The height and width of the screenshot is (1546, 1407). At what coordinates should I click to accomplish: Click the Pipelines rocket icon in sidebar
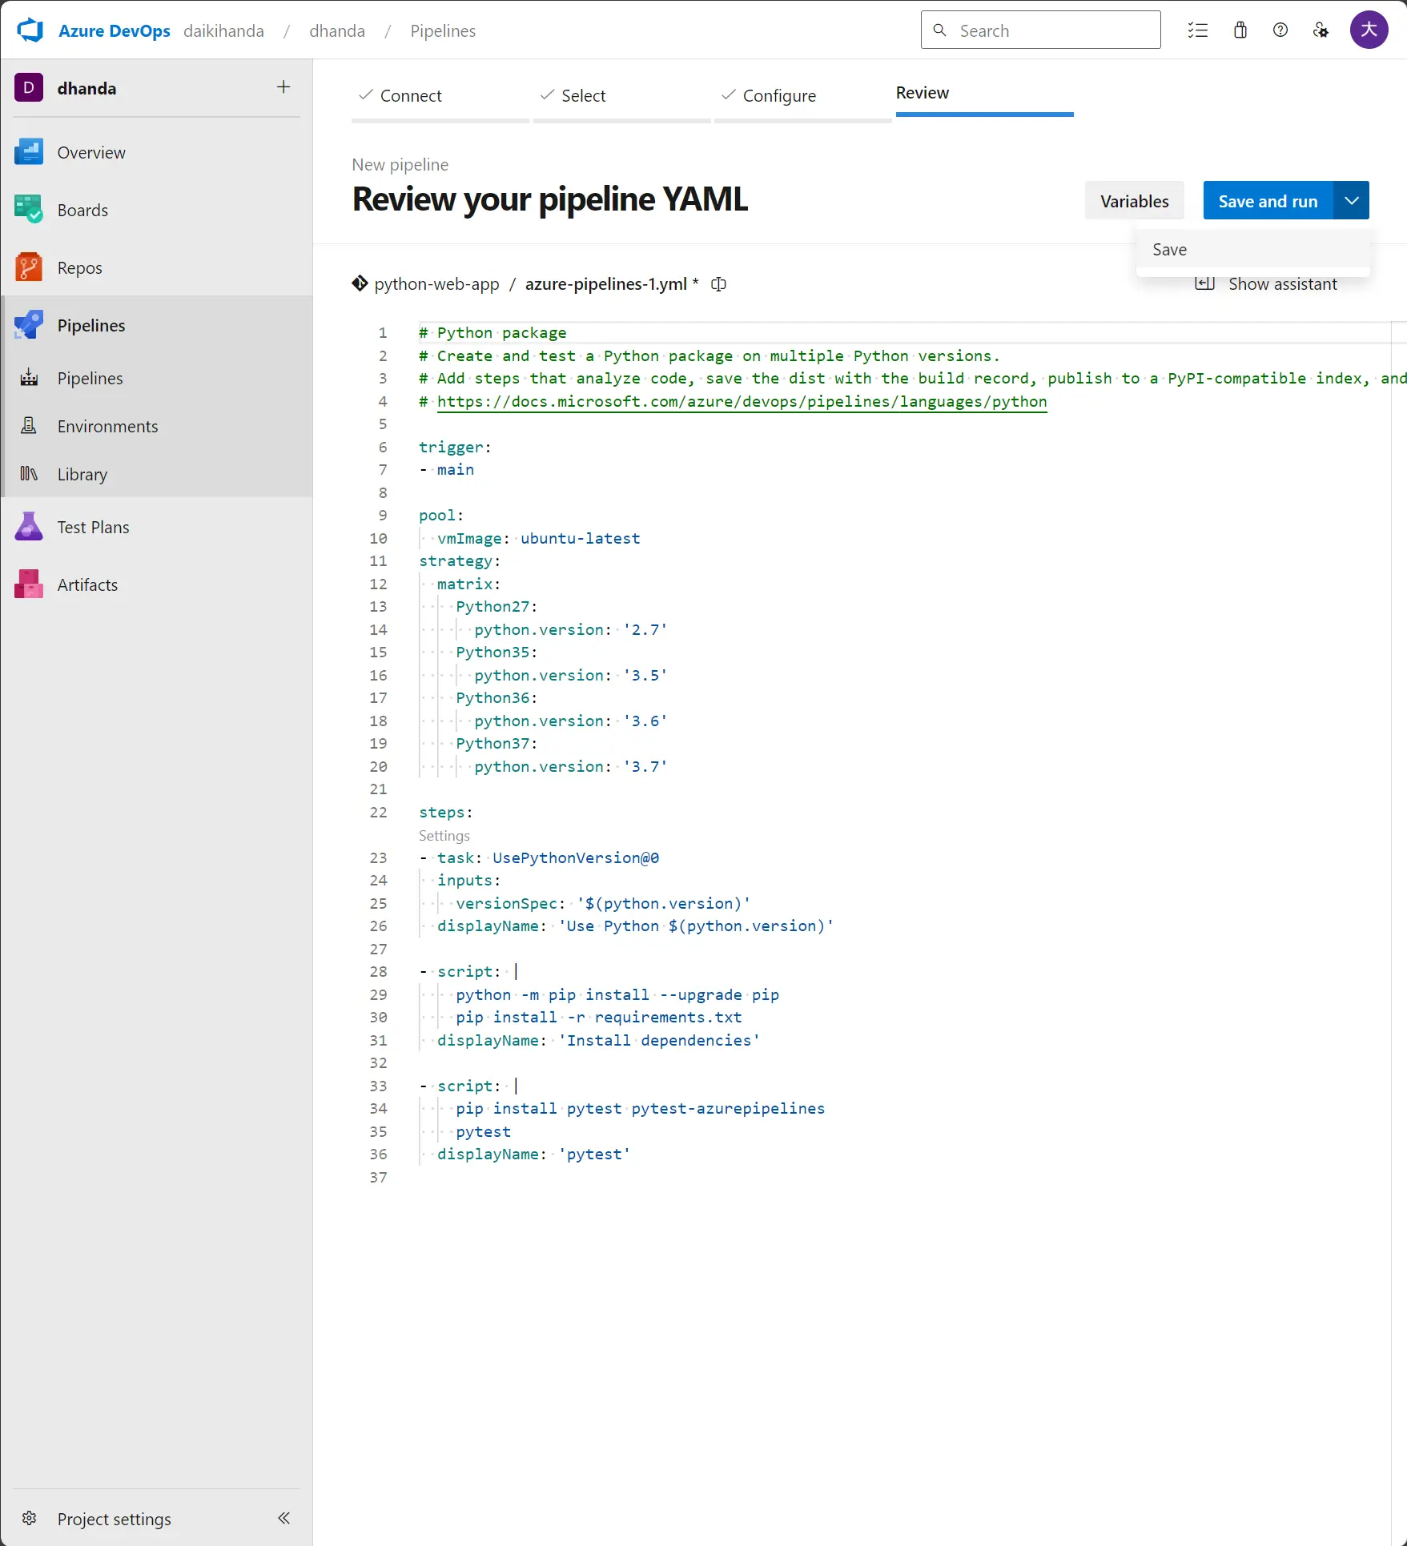(29, 325)
